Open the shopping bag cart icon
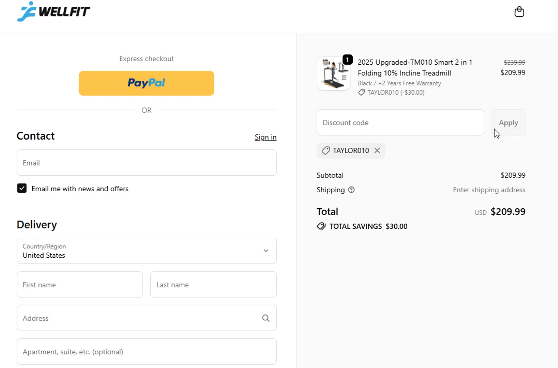The height and width of the screenshot is (368, 558). (519, 12)
